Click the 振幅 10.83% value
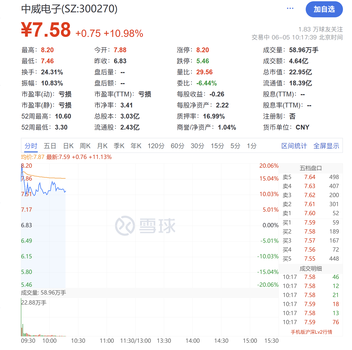Screen dimensions: 352x350 [x=52, y=83]
